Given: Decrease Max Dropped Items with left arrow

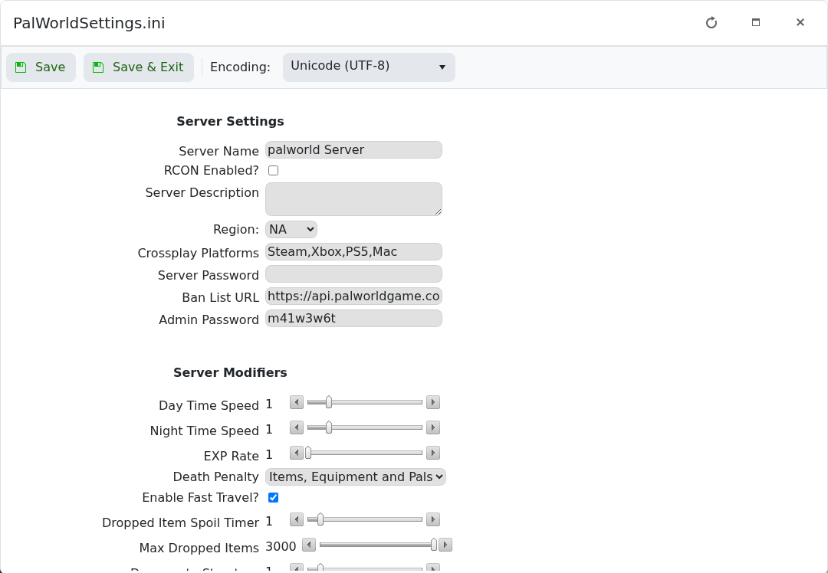Looking at the screenshot, I should pyautogui.click(x=309, y=545).
